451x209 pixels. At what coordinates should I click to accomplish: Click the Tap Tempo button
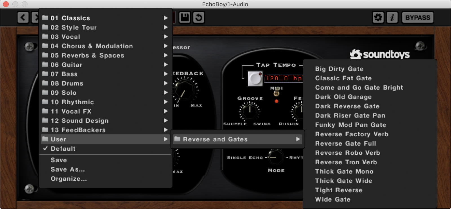[255, 78]
